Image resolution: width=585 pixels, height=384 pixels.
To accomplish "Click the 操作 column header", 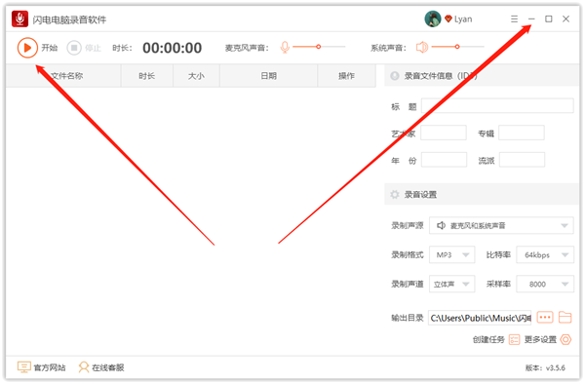I will (346, 76).
